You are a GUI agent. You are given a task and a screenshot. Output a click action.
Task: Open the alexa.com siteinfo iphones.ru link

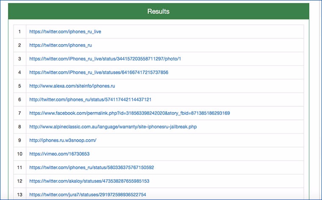[x=72, y=86]
